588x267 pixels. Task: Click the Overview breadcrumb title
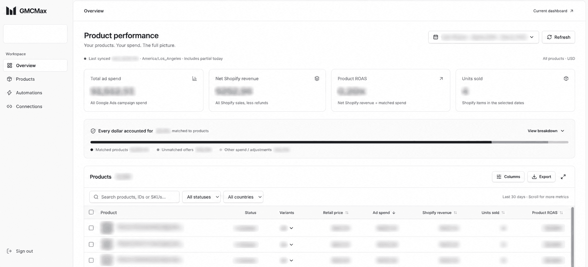pos(94,11)
